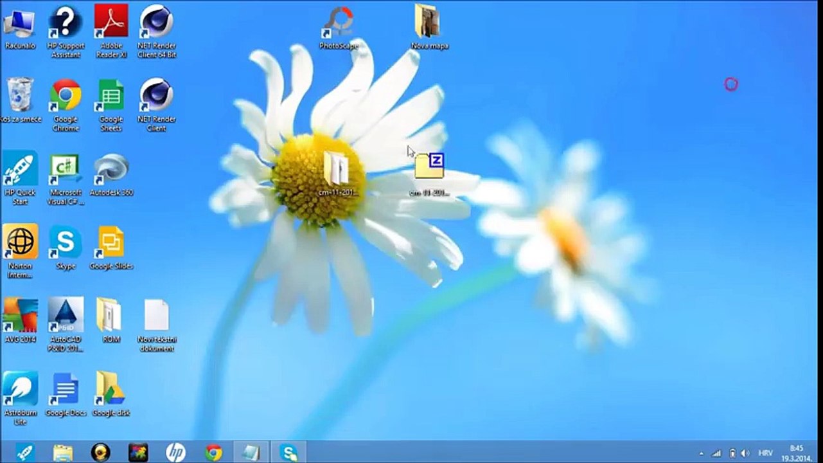823x463 pixels.
Task: Select the NET Render Client shortcut without 64 Bit
Action: click(x=156, y=105)
